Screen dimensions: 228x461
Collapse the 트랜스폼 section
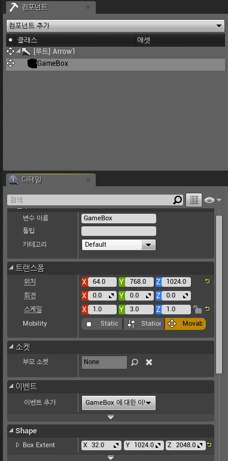[11, 268]
